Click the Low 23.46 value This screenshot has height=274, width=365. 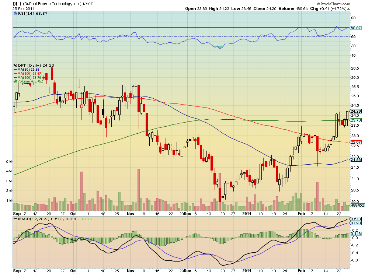point(241,8)
